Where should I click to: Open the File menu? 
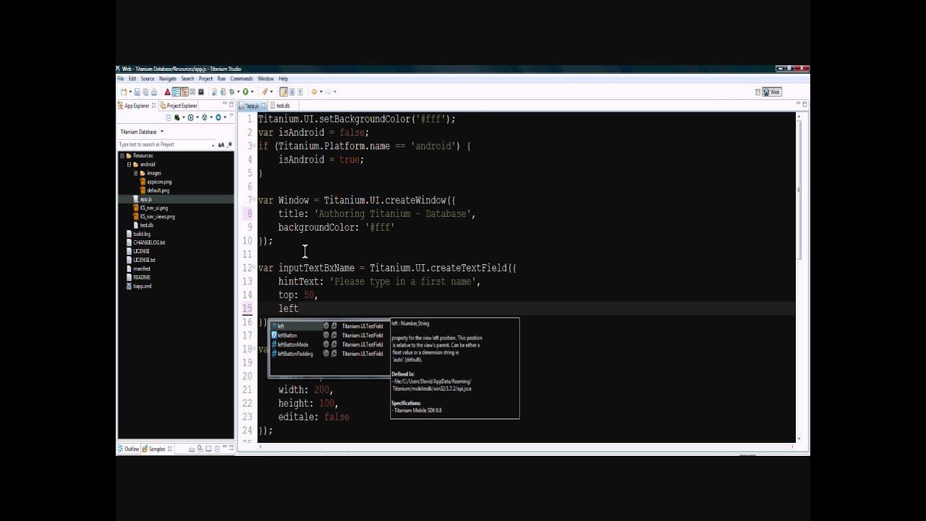point(121,78)
